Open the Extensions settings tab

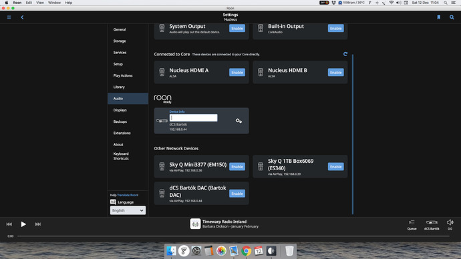[x=128, y=133]
